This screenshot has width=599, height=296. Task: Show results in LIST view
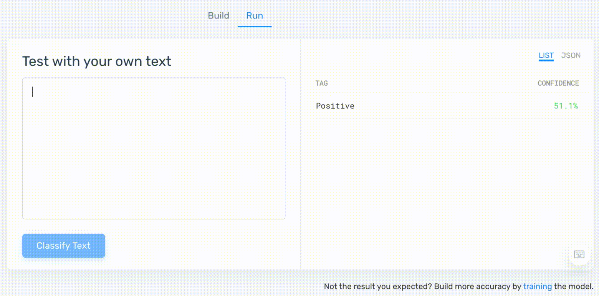click(x=546, y=55)
